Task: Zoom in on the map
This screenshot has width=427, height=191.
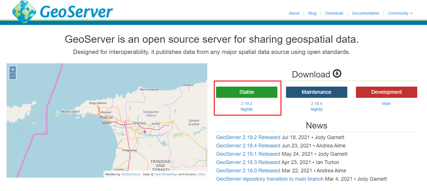Action: 13,70
